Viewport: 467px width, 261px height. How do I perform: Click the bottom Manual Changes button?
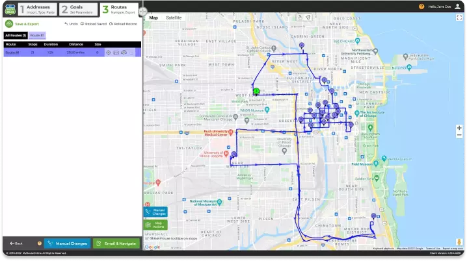pos(67,243)
